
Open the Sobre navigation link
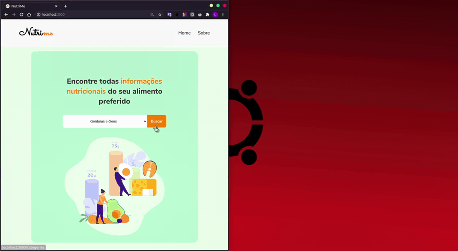pyautogui.click(x=204, y=33)
